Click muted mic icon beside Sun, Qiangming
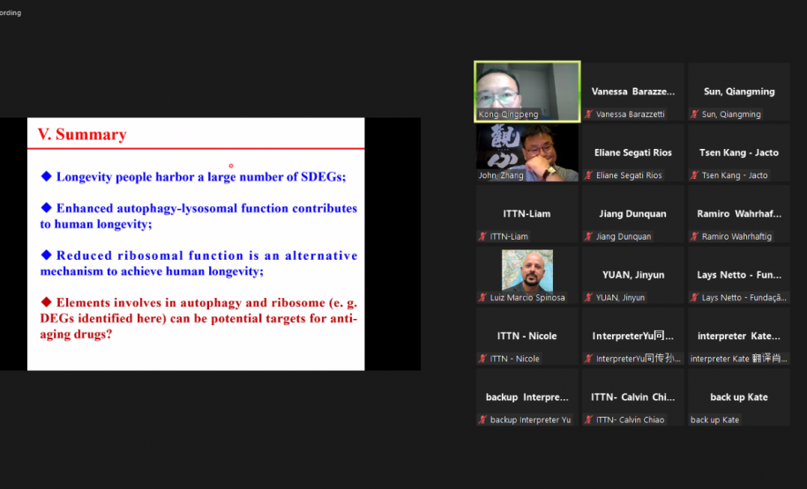The height and width of the screenshot is (489, 807). pos(695,115)
